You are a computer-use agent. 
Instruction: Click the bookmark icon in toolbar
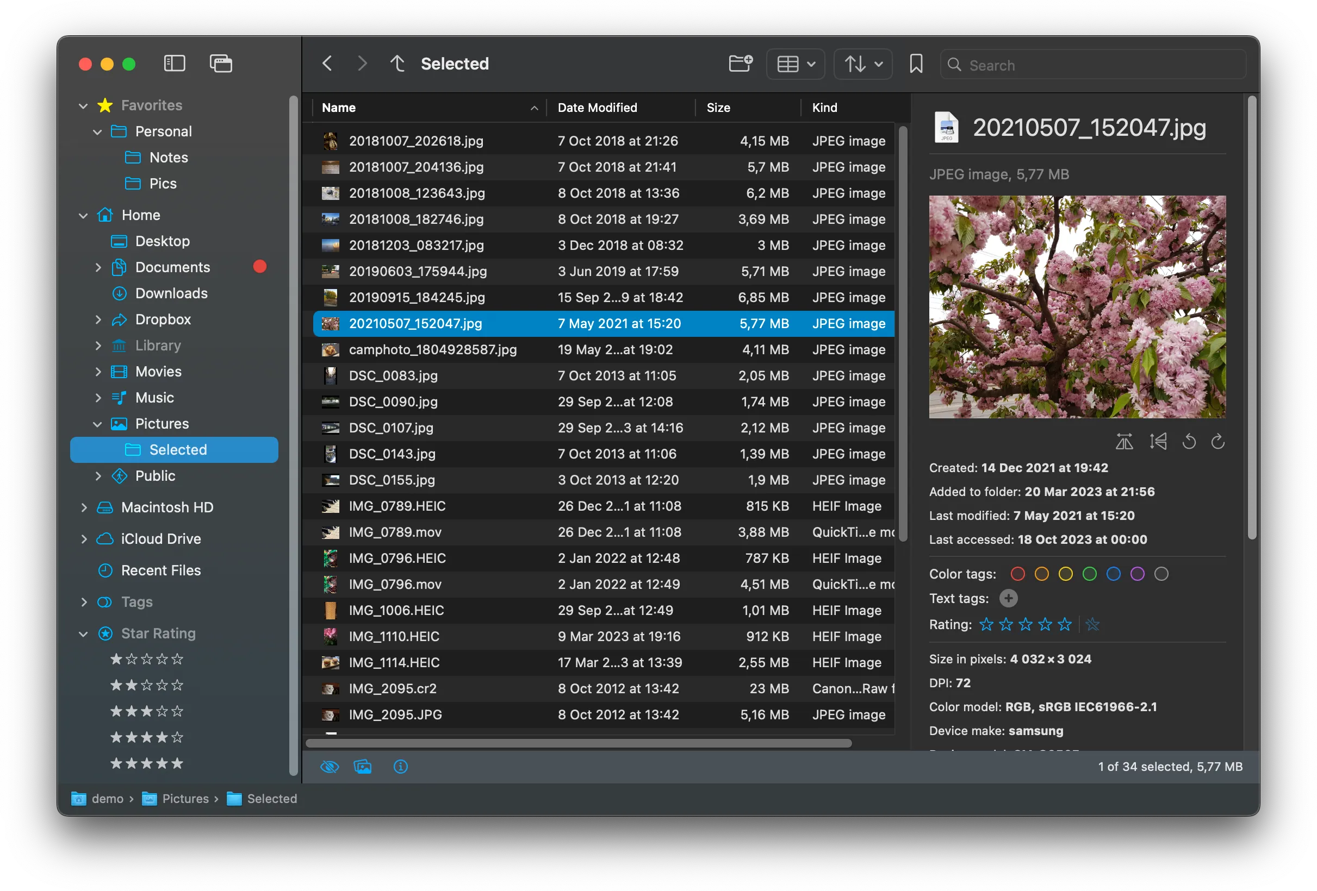point(916,64)
